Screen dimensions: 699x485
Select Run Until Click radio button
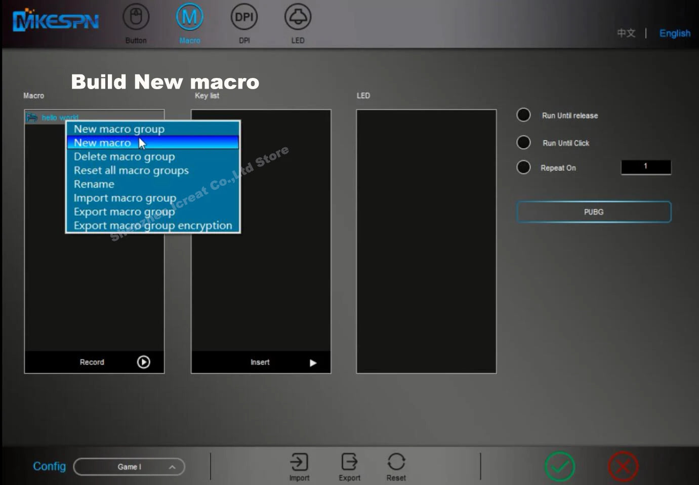(523, 143)
